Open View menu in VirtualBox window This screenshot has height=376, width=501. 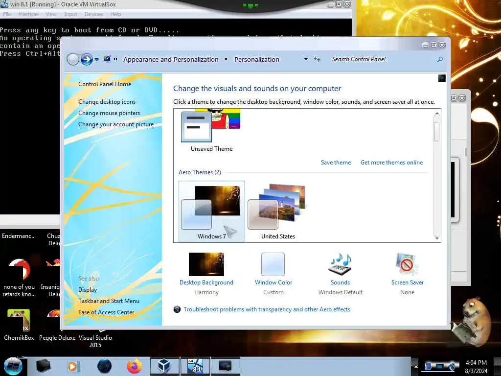(x=51, y=14)
